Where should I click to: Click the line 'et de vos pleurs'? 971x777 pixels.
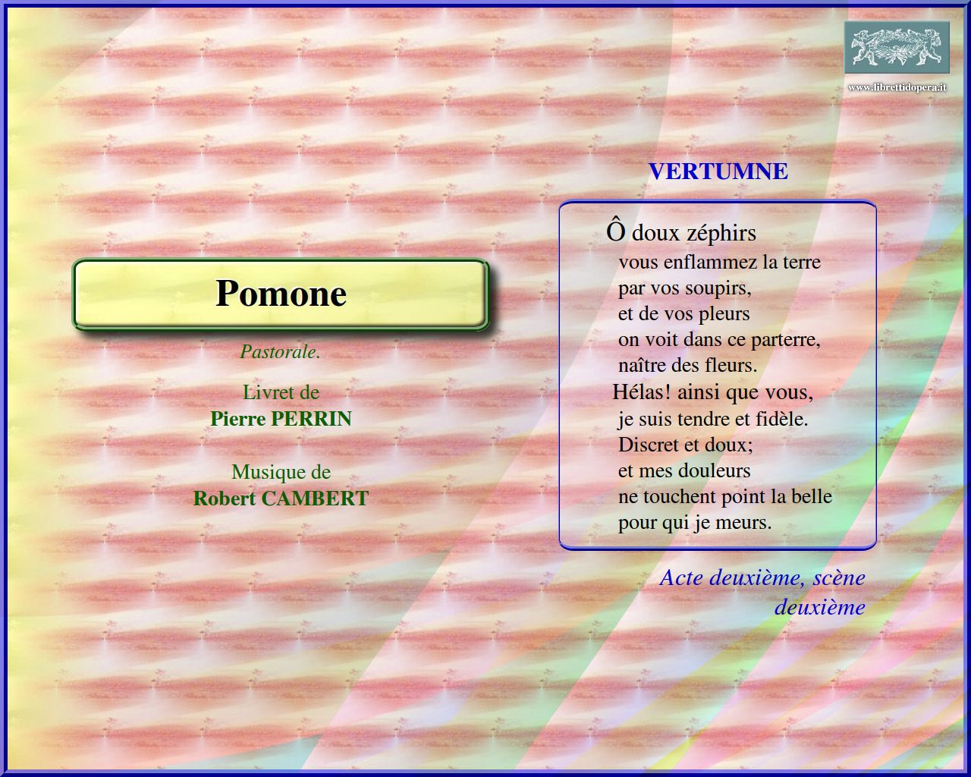pos(683,314)
